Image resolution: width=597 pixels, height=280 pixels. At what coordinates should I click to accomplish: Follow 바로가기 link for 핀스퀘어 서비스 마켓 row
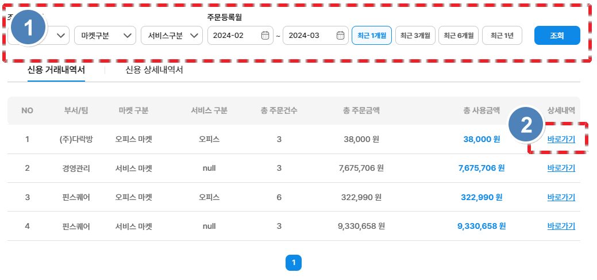point(561,226)
